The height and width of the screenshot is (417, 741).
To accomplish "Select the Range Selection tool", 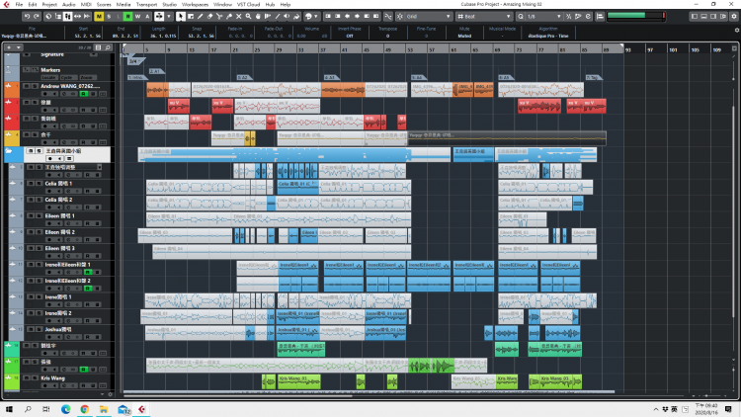I will [191, 17].
